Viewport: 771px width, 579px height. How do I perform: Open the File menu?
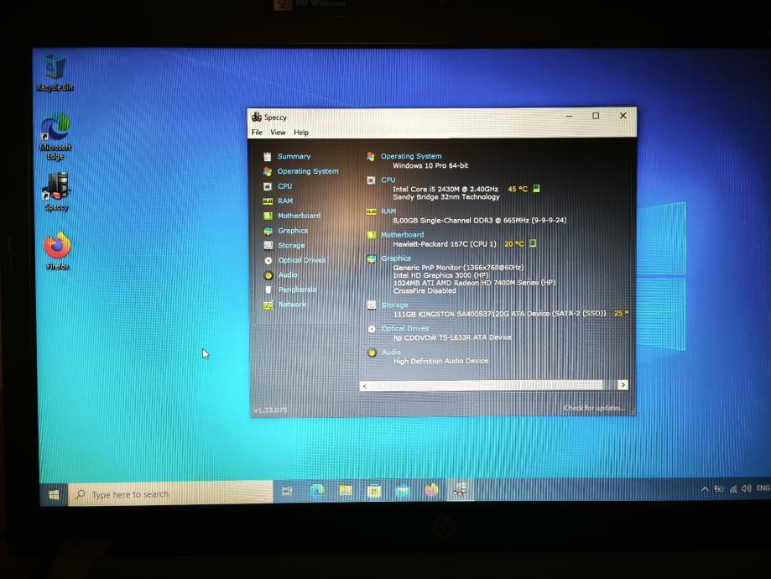pos(257,133)
